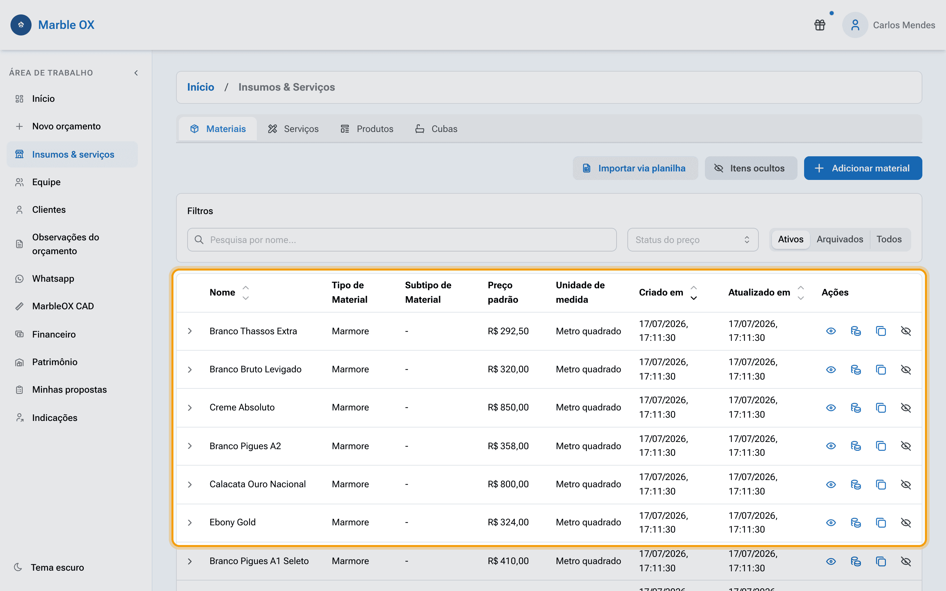Duplicate Branco Pigues A2 material

881,446
